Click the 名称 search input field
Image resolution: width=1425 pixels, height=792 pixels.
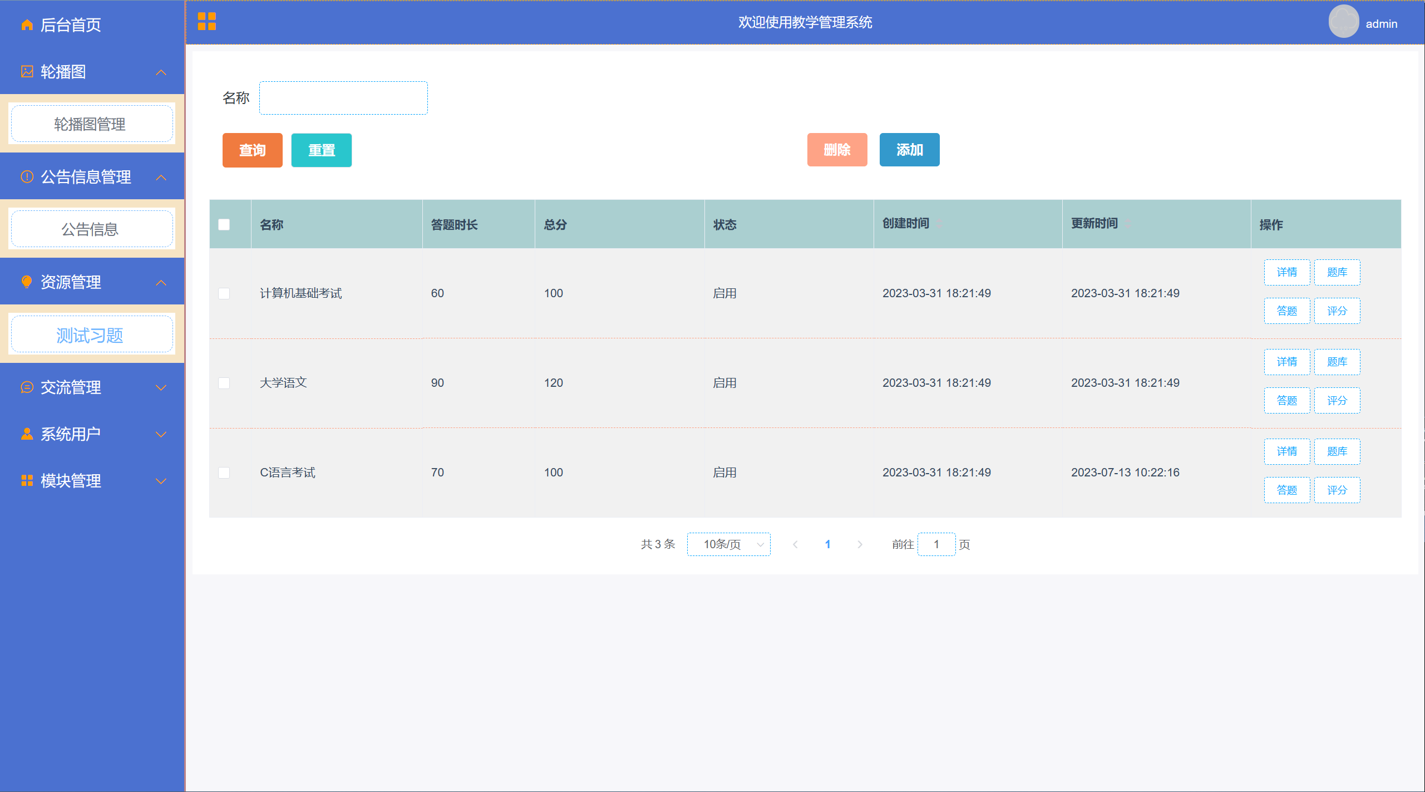[x=343, y=98]
